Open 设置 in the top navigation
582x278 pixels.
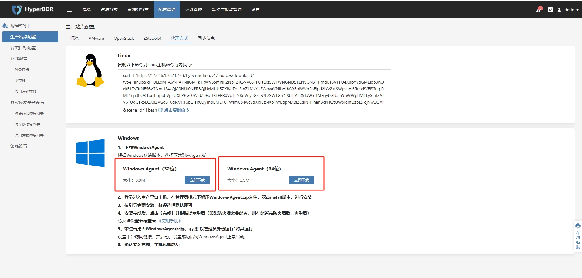coord(255,9)
